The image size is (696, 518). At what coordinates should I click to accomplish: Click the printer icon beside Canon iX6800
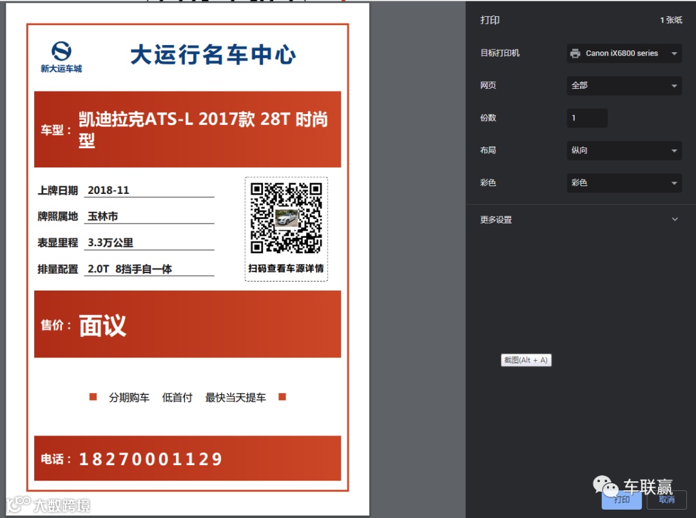click(x=575, y=53)
